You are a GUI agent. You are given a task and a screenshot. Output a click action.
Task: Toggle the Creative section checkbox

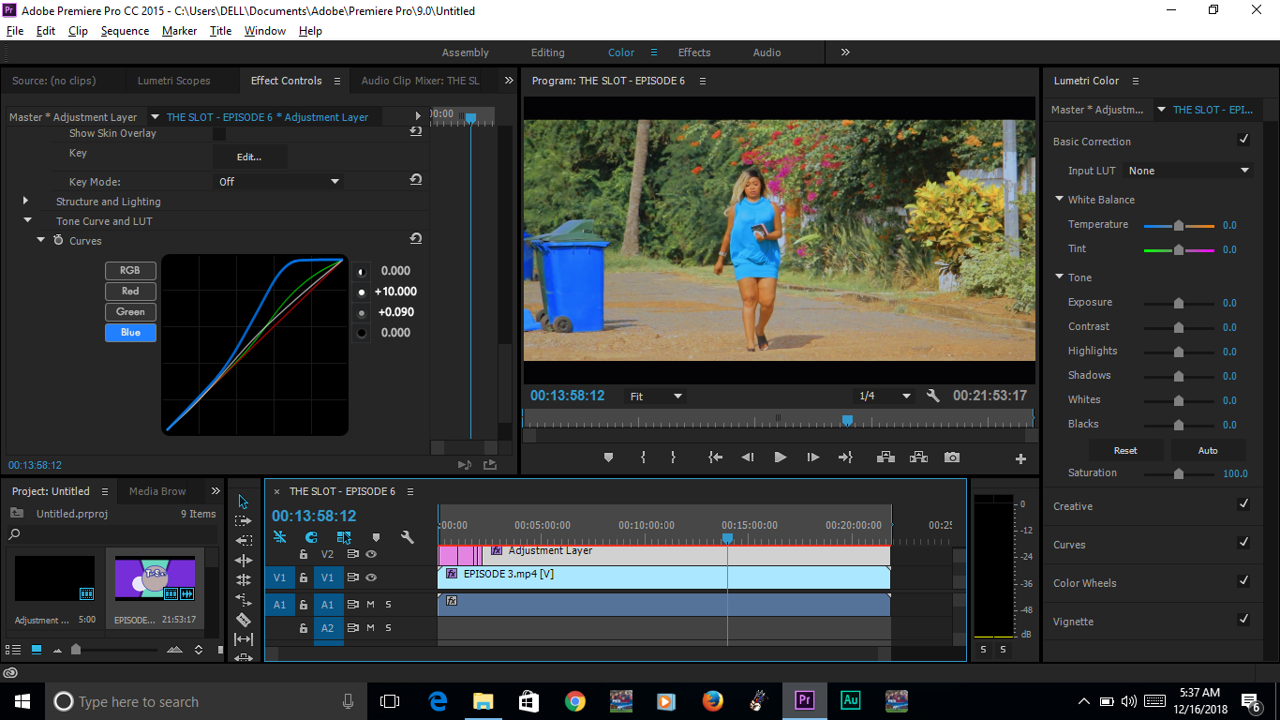point(1243,504)
